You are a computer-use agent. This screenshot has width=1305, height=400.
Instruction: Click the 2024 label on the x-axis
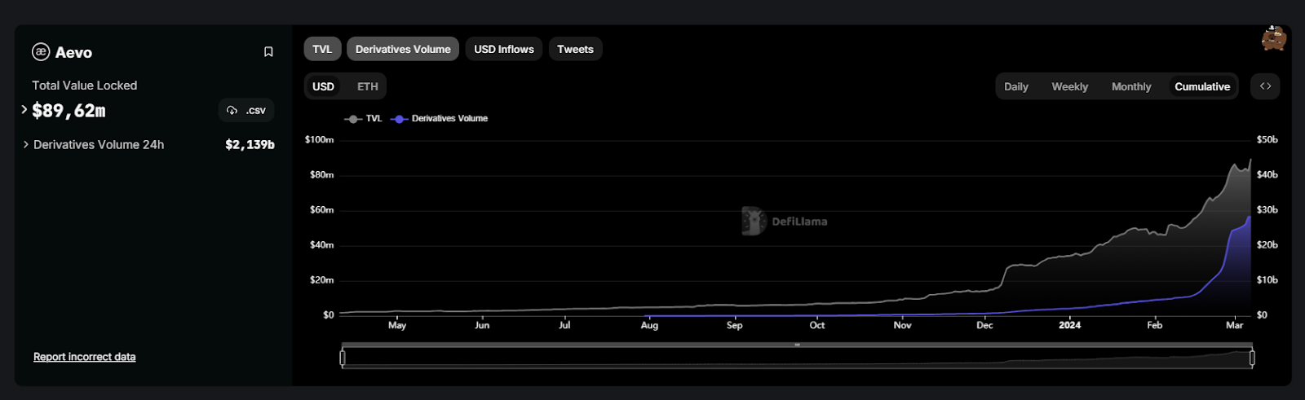coord(1070,325)
